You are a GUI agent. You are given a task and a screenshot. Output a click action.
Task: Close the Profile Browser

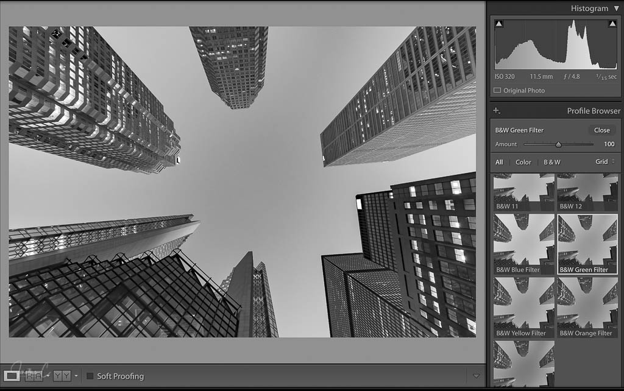point(601,130)
